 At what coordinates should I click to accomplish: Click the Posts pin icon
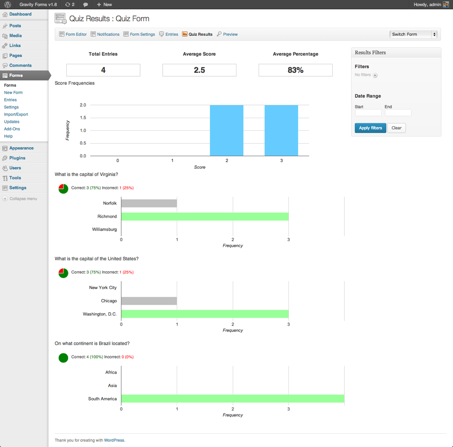[x=5, y=26]
